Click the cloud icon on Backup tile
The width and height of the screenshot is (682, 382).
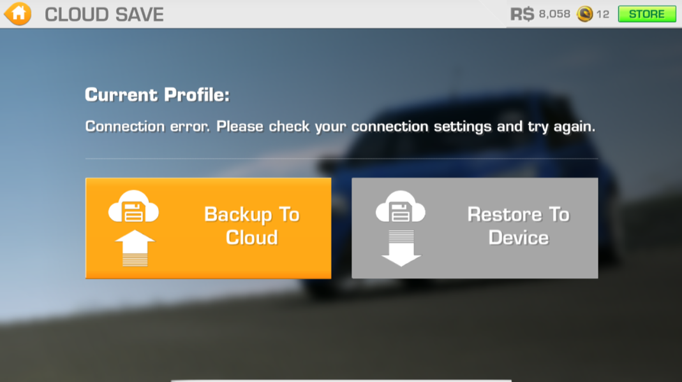[133, 207]
